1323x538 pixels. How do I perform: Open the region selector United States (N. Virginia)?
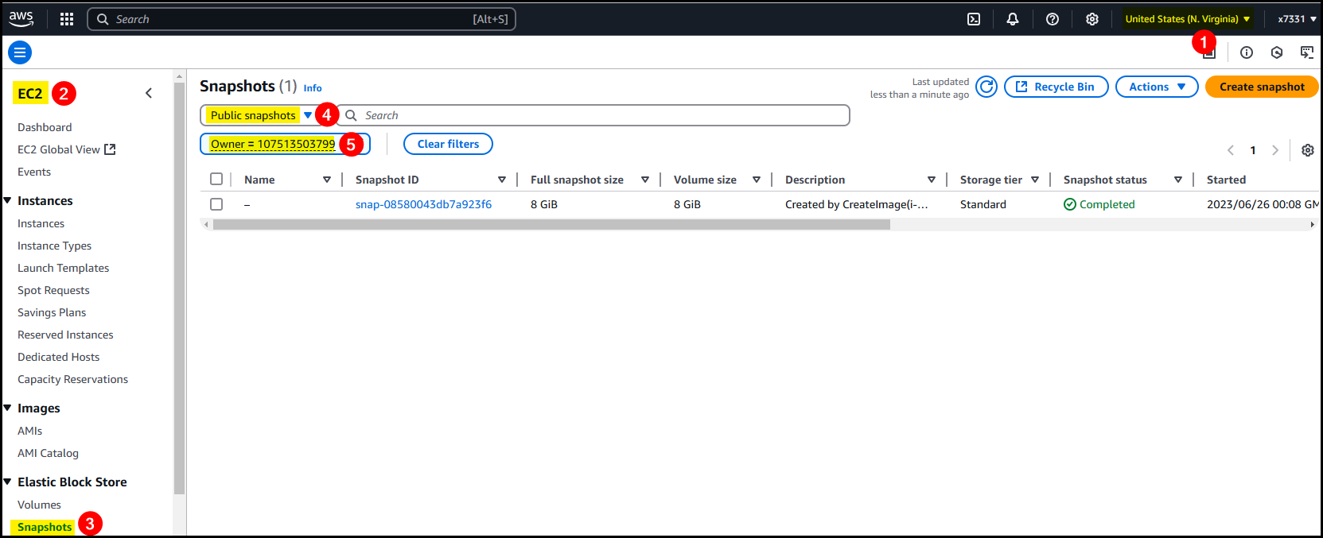(x=1188, y=19)
